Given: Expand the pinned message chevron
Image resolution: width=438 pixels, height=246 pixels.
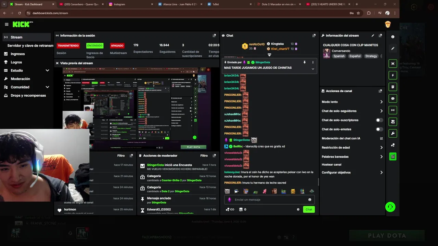Looking at the screenshot, I should pyautogui.click(x=312, y=69).
